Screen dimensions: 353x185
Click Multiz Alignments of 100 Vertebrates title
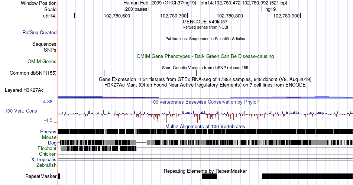pyautogui.click(x=205, y=126)
